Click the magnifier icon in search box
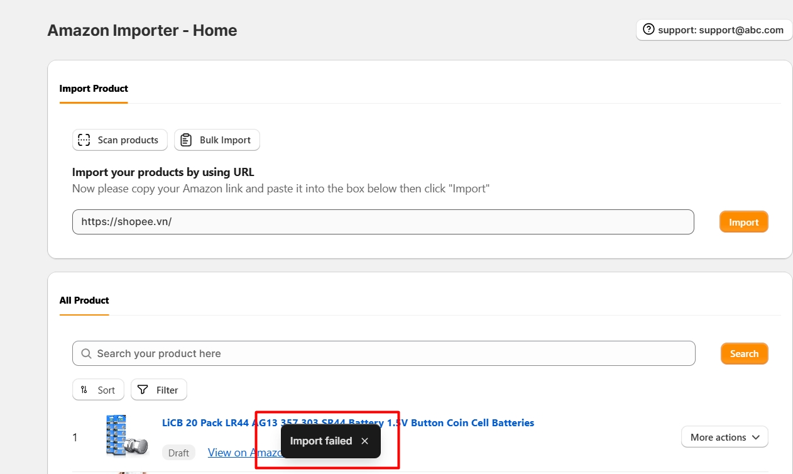 point(85,353)
